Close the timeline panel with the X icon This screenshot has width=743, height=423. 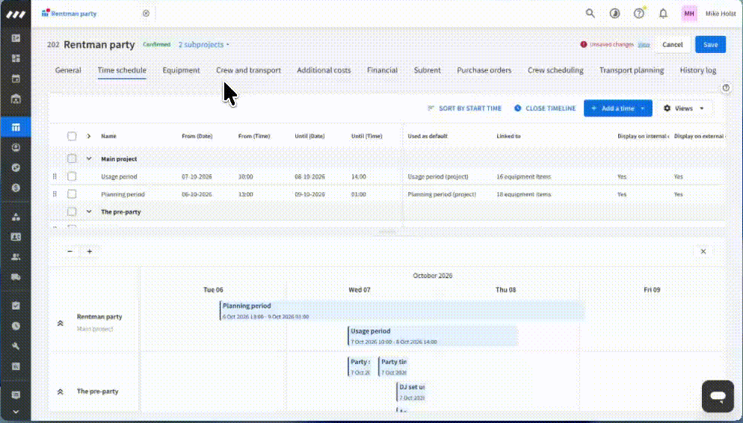click(x=703, y=252)
